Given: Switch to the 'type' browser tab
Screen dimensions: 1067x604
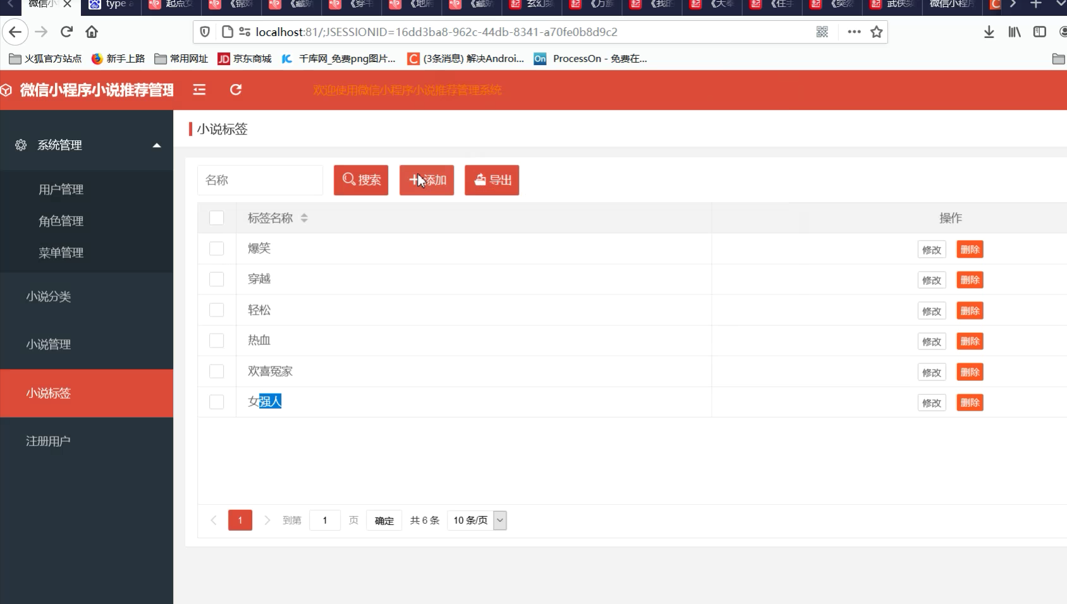Looking at the screenshot, I should tap(111, 4).
